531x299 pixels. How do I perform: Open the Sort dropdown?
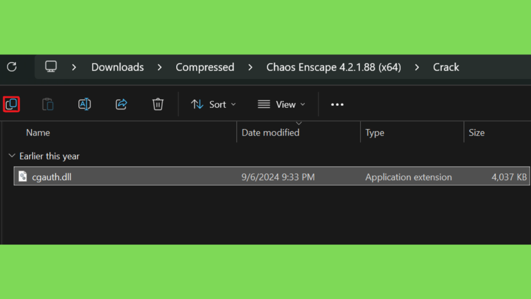coord(213,104)
